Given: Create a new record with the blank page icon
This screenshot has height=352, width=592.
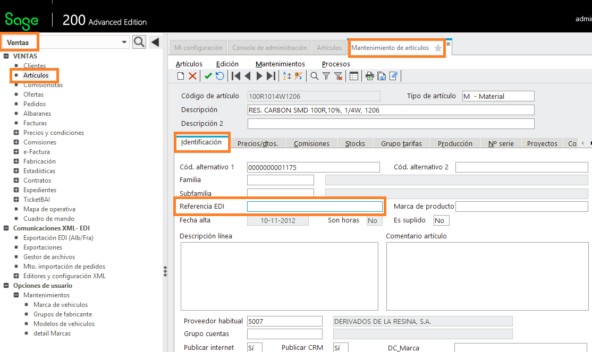Looking at the screenshot, I should (x=181, y=76).
